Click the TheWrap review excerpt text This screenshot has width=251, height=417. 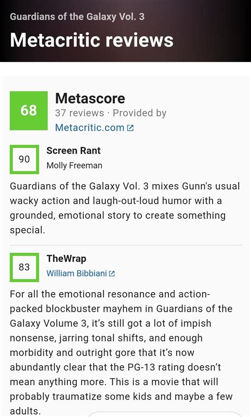coord(121,352)
